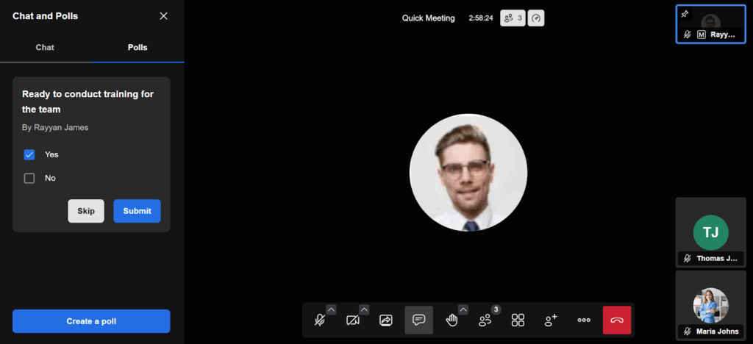Select Maria Johns' video thumbnail

(710, 304)
